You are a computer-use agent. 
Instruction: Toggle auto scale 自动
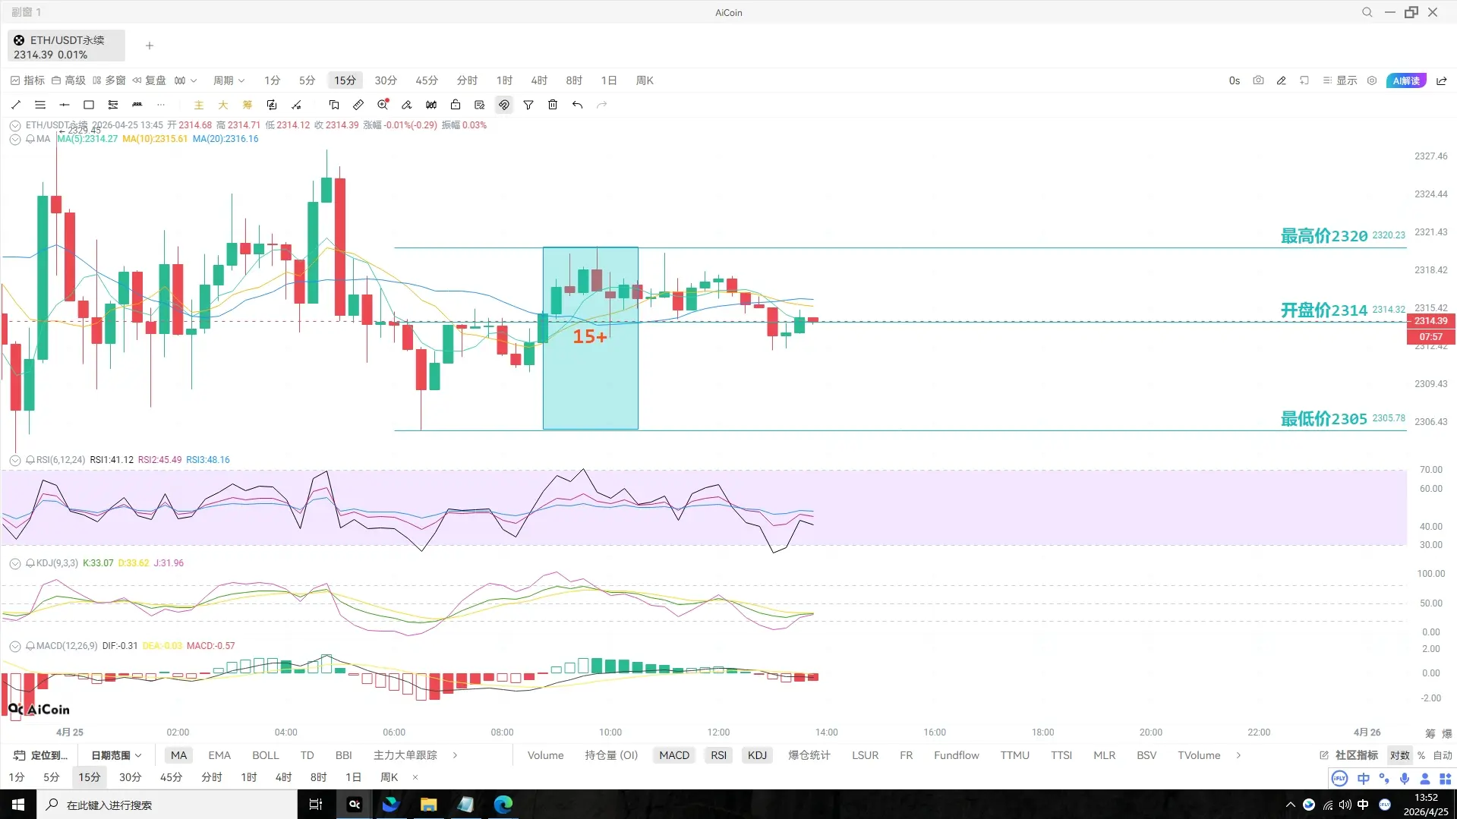[1443, 755]
